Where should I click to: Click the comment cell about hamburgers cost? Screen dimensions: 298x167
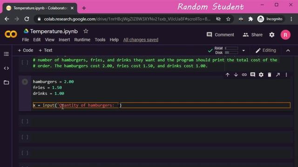click(x=155, y=63)
